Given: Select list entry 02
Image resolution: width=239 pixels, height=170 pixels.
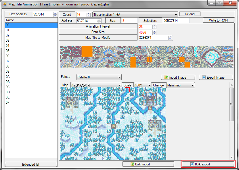Looking at the screenshot, I should [31, 35].
